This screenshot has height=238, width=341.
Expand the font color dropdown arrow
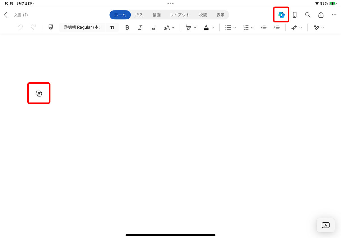(x=213, y=28)
